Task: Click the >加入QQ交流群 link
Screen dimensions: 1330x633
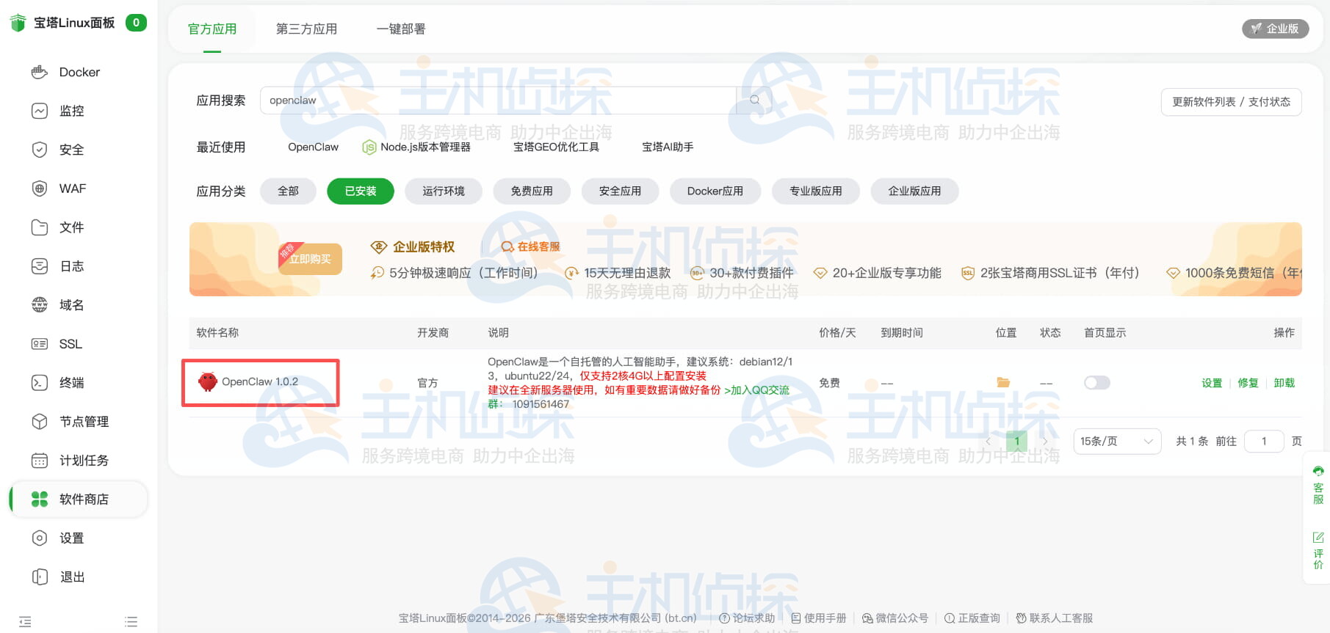Action: (756, 390)
